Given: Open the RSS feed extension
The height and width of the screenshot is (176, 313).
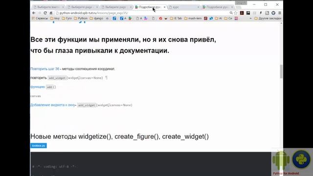Looking at the screenshot, I should click(267, 13).
